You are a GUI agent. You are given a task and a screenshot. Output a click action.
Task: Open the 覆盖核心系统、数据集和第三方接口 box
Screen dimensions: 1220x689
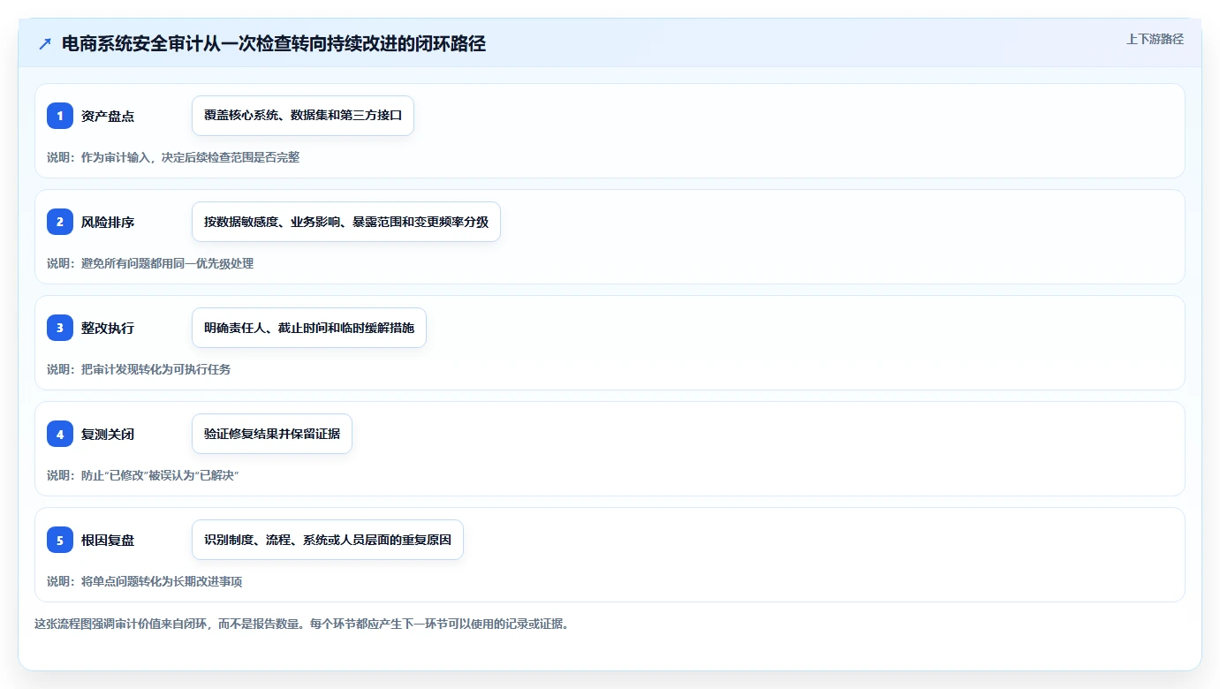click(x=303, y=116)
